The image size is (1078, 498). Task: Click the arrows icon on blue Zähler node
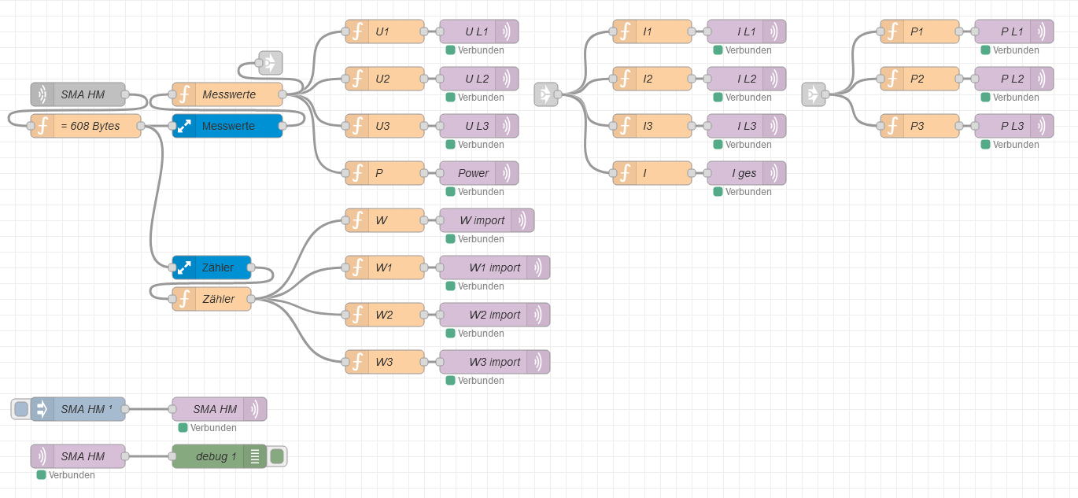[184, 267]
